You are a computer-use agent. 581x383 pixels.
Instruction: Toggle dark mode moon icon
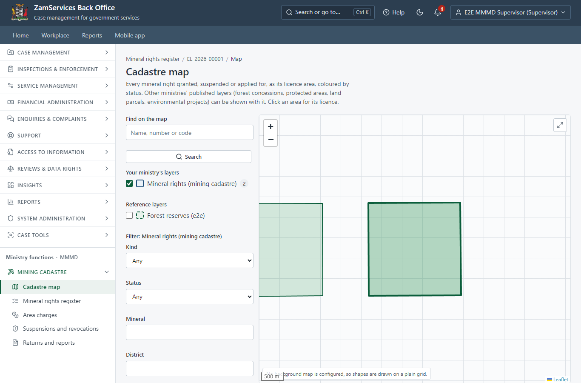(420, 12)
